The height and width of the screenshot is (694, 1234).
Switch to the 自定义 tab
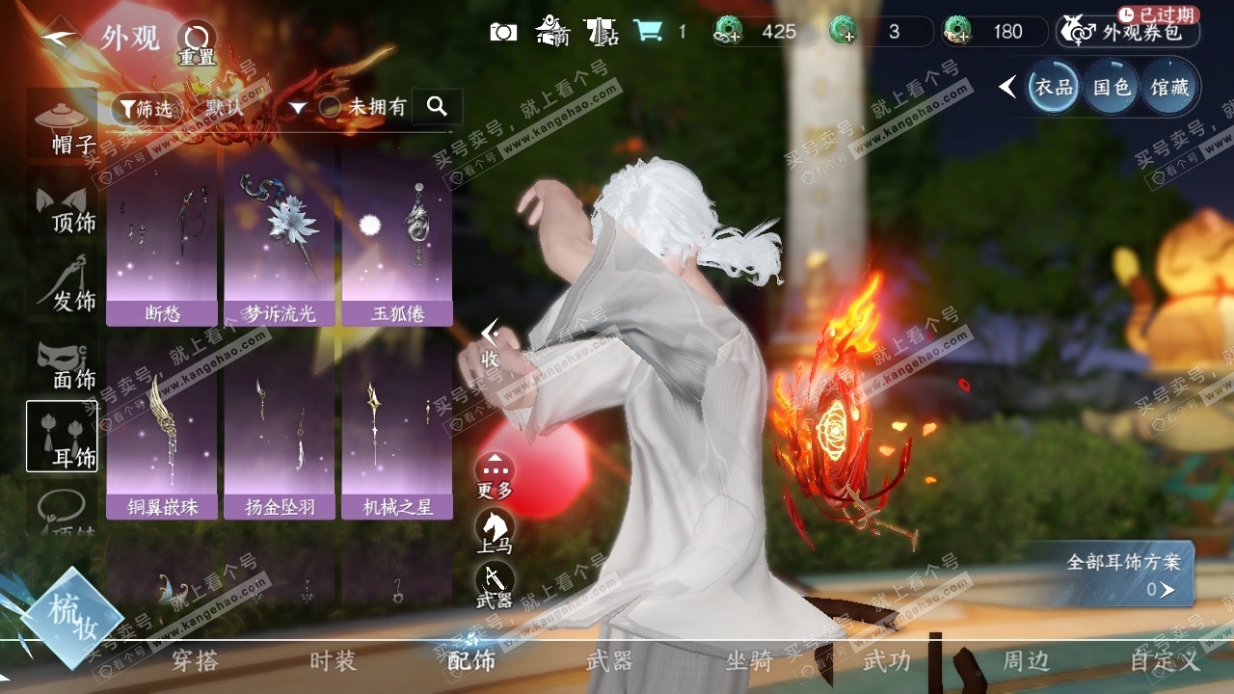1166,660
